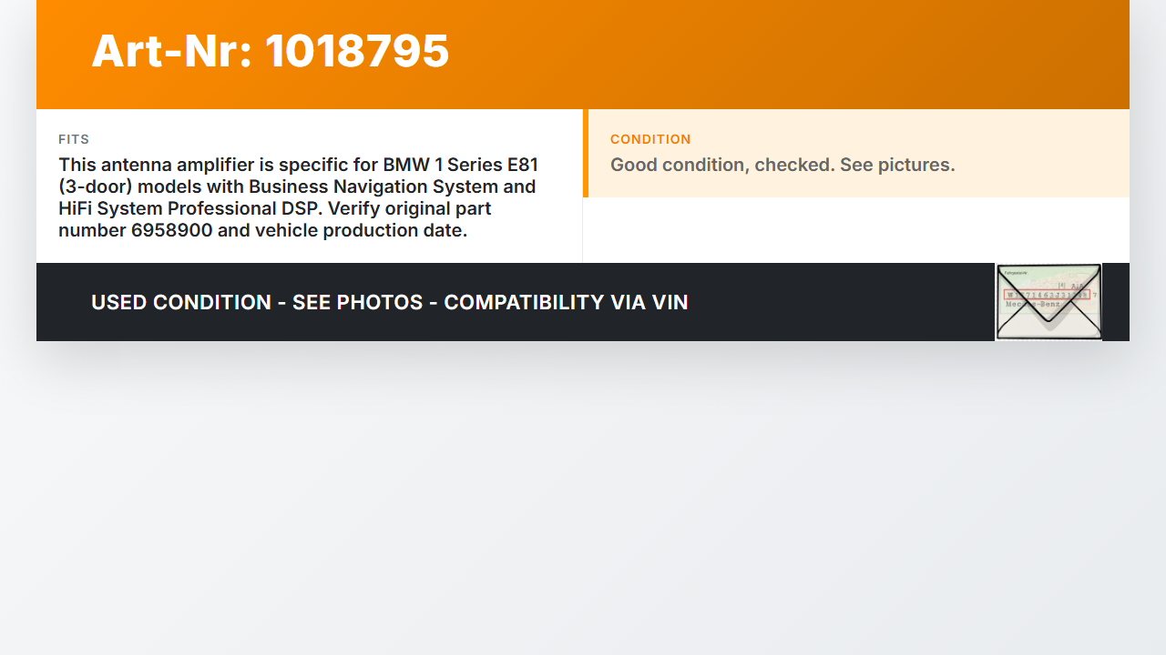This screenshot has height=655, width=1166.
Task: Click 'See pictures.' in the condition box
Action: click(x=897, y=165)
